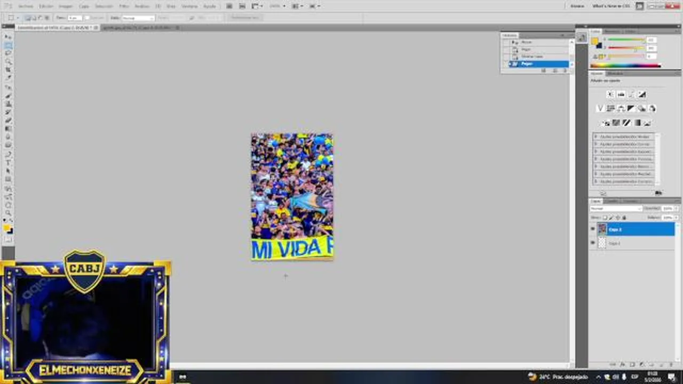683x384 pixels.
Task: Hide the Capa 2 layer
Action: coord(593,229)
